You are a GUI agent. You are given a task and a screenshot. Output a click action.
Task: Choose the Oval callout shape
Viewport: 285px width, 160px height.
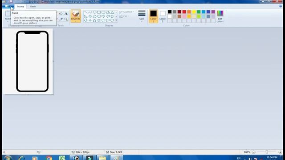point(108,20)
